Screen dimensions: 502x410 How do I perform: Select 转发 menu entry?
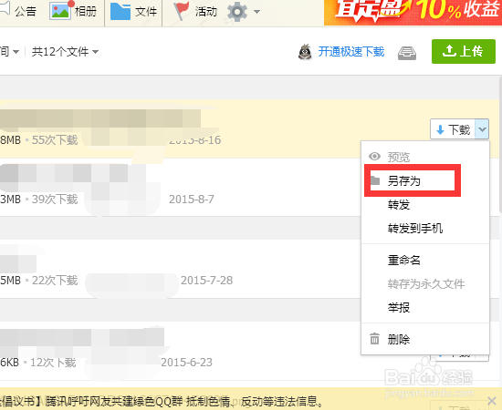(x=425, y=204)
